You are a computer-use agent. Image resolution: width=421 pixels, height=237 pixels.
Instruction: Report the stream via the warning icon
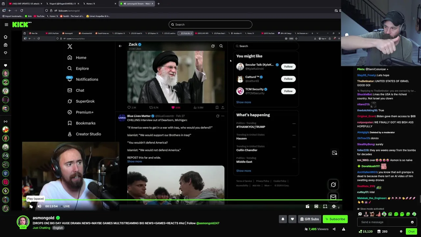343,229
